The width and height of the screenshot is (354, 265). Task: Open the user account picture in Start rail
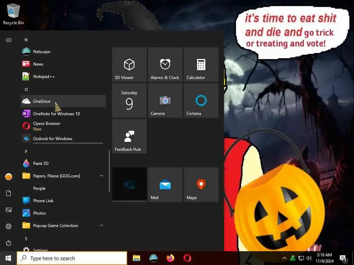9,177
